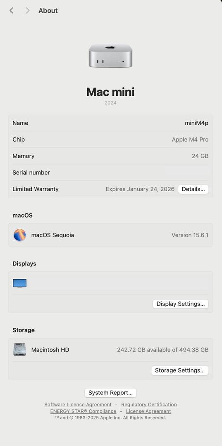222x446 pixels.
Task: Open the Software License Agreement link
Action: coord(78,404)
